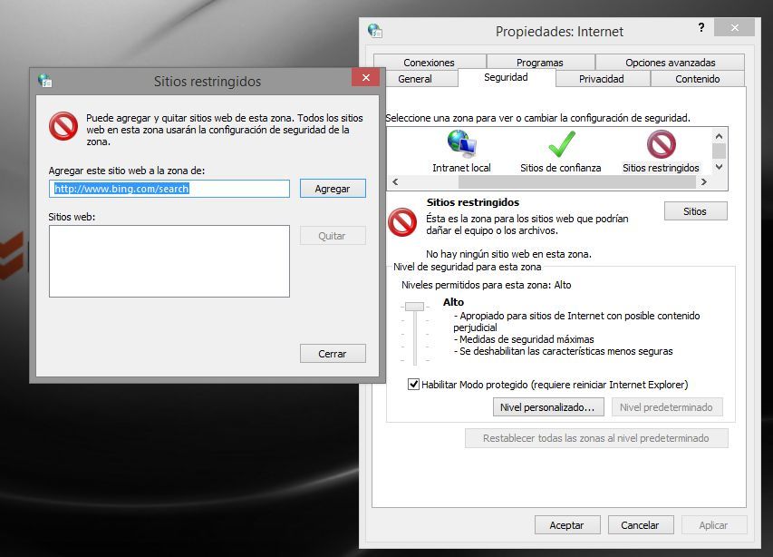Click the help question mark button

point(701,27)
